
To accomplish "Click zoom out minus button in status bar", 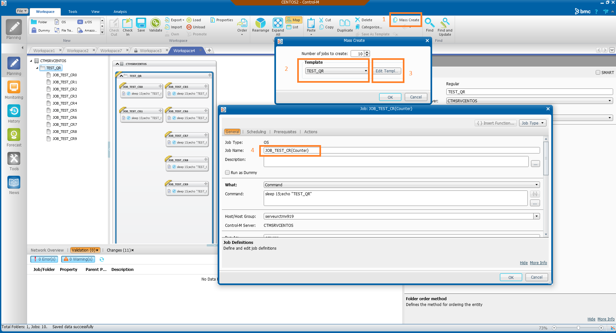I will point(554,328).
